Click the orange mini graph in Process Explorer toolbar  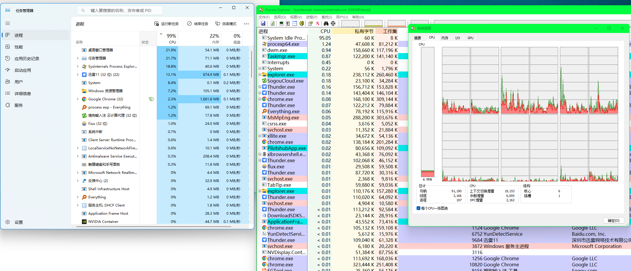pos(397,23)
